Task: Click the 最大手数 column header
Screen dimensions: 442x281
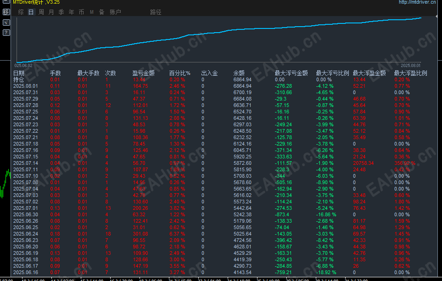Action: (x=88, y=73)
